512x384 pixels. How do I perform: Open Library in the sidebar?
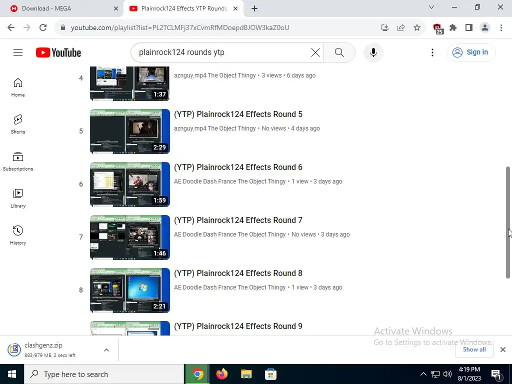pos(18,198)
